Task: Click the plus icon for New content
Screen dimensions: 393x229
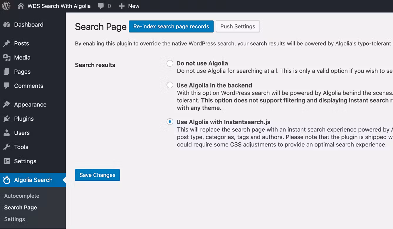Action: tap(122, 6)
